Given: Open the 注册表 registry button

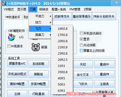Looking at the screenshot, I should click(x=104, y=84).
